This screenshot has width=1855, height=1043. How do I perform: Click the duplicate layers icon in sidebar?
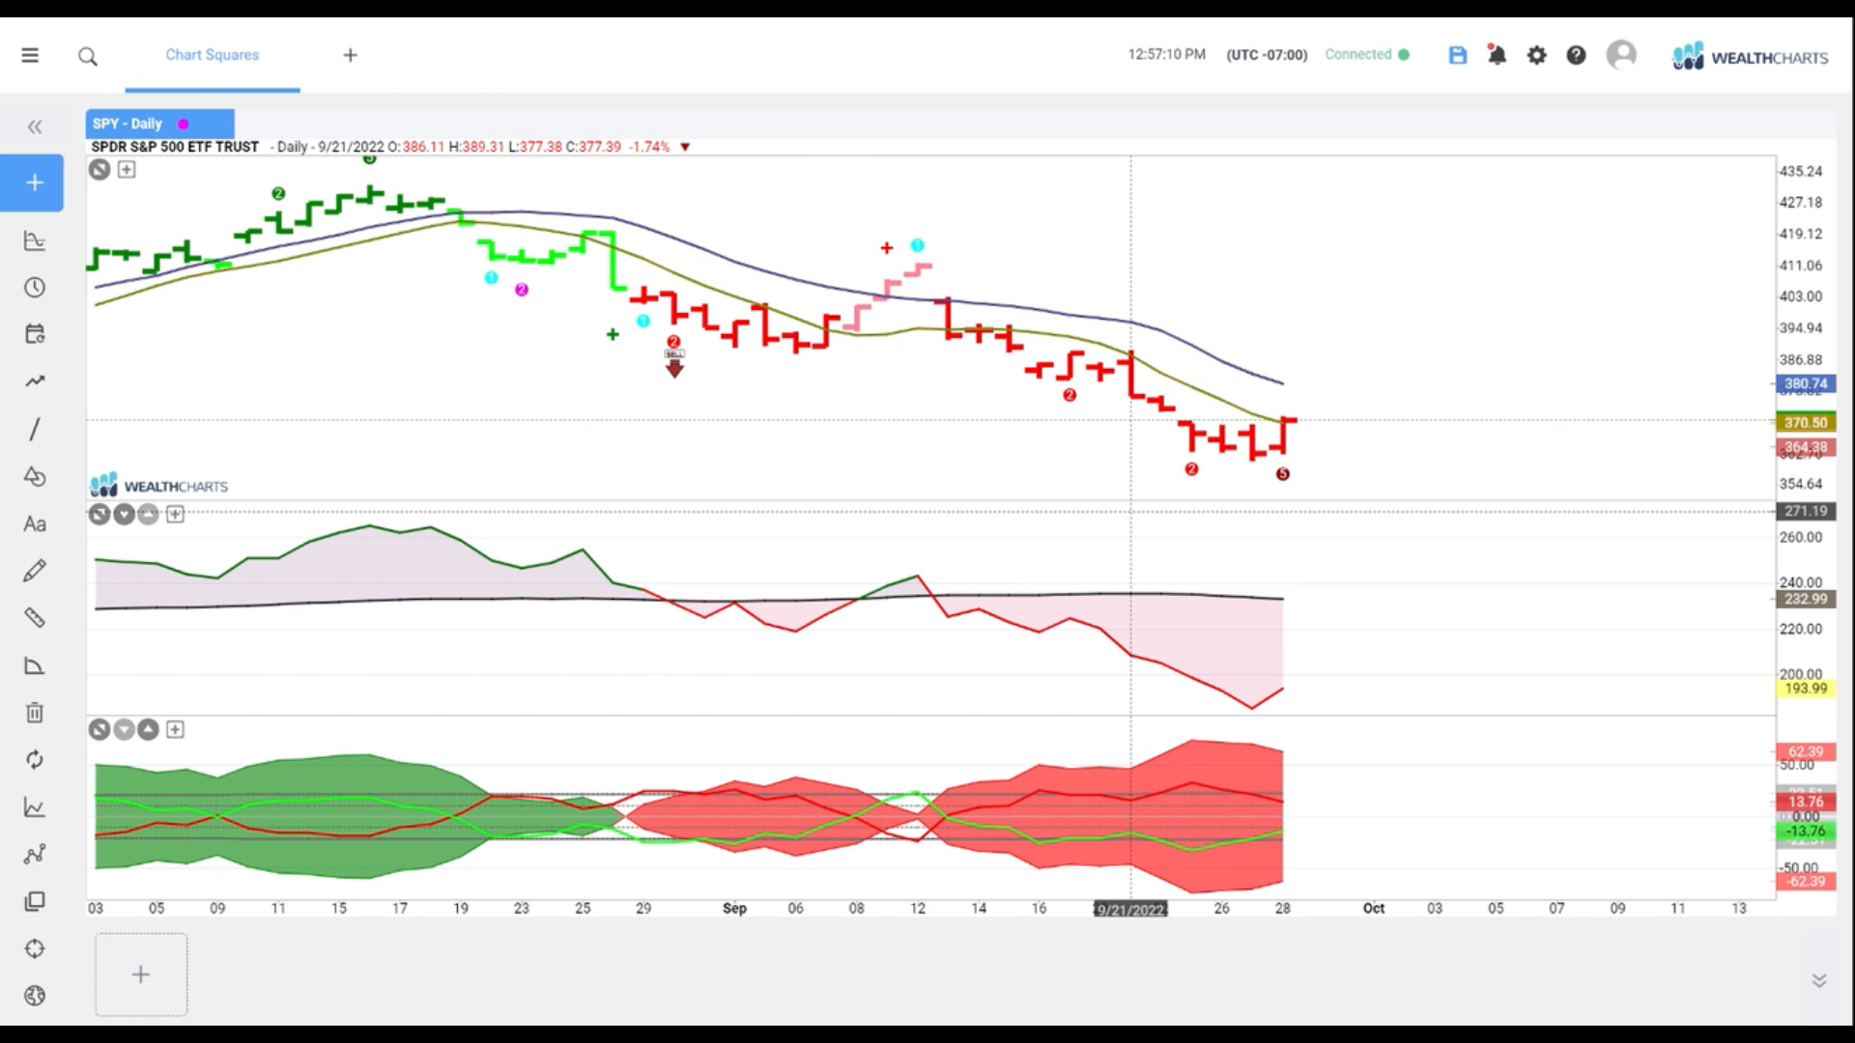tap(35, 901)
